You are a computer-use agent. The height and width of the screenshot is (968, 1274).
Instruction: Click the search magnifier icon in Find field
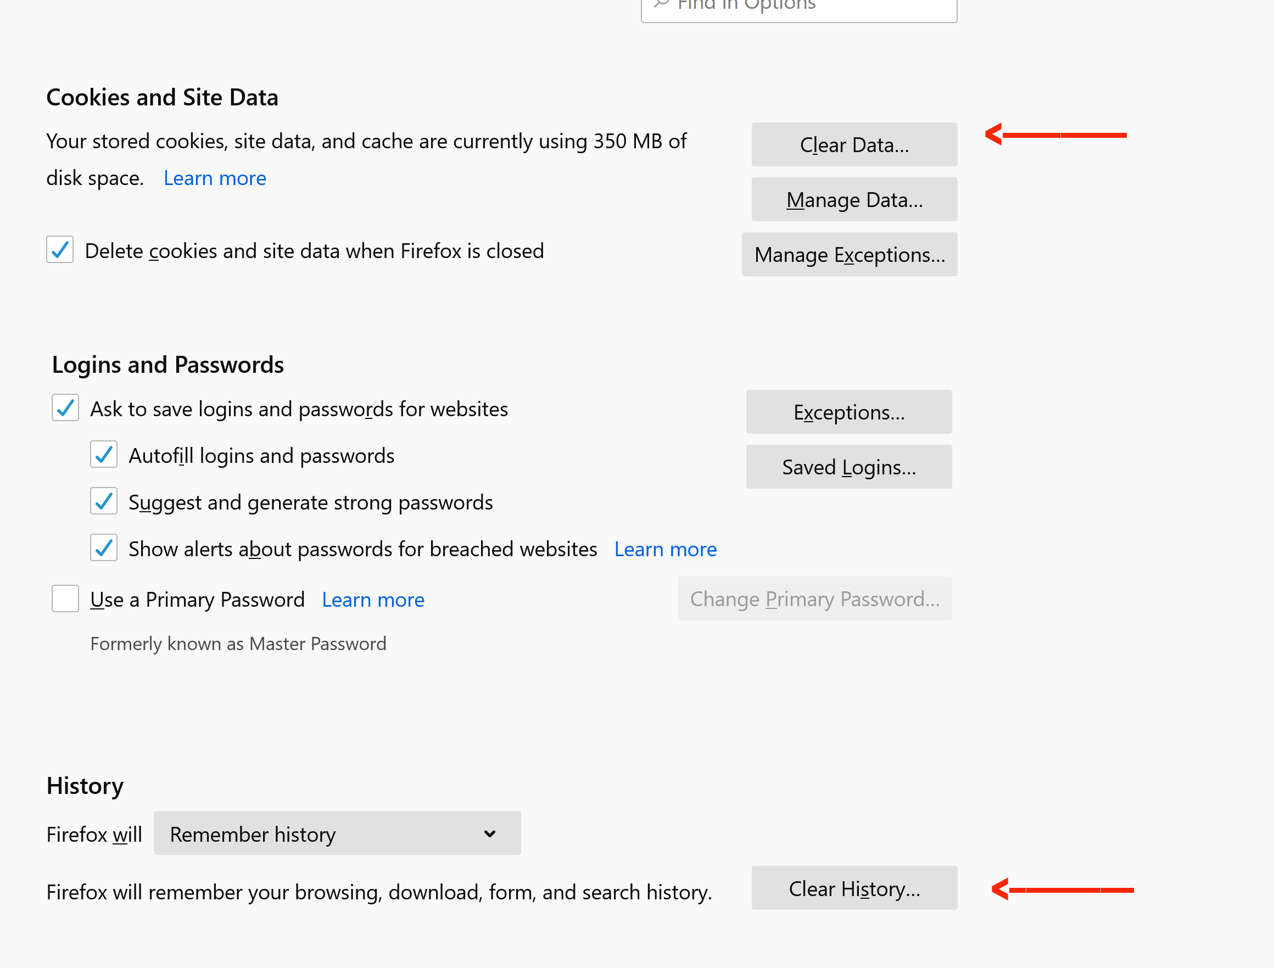pos(662,4)
